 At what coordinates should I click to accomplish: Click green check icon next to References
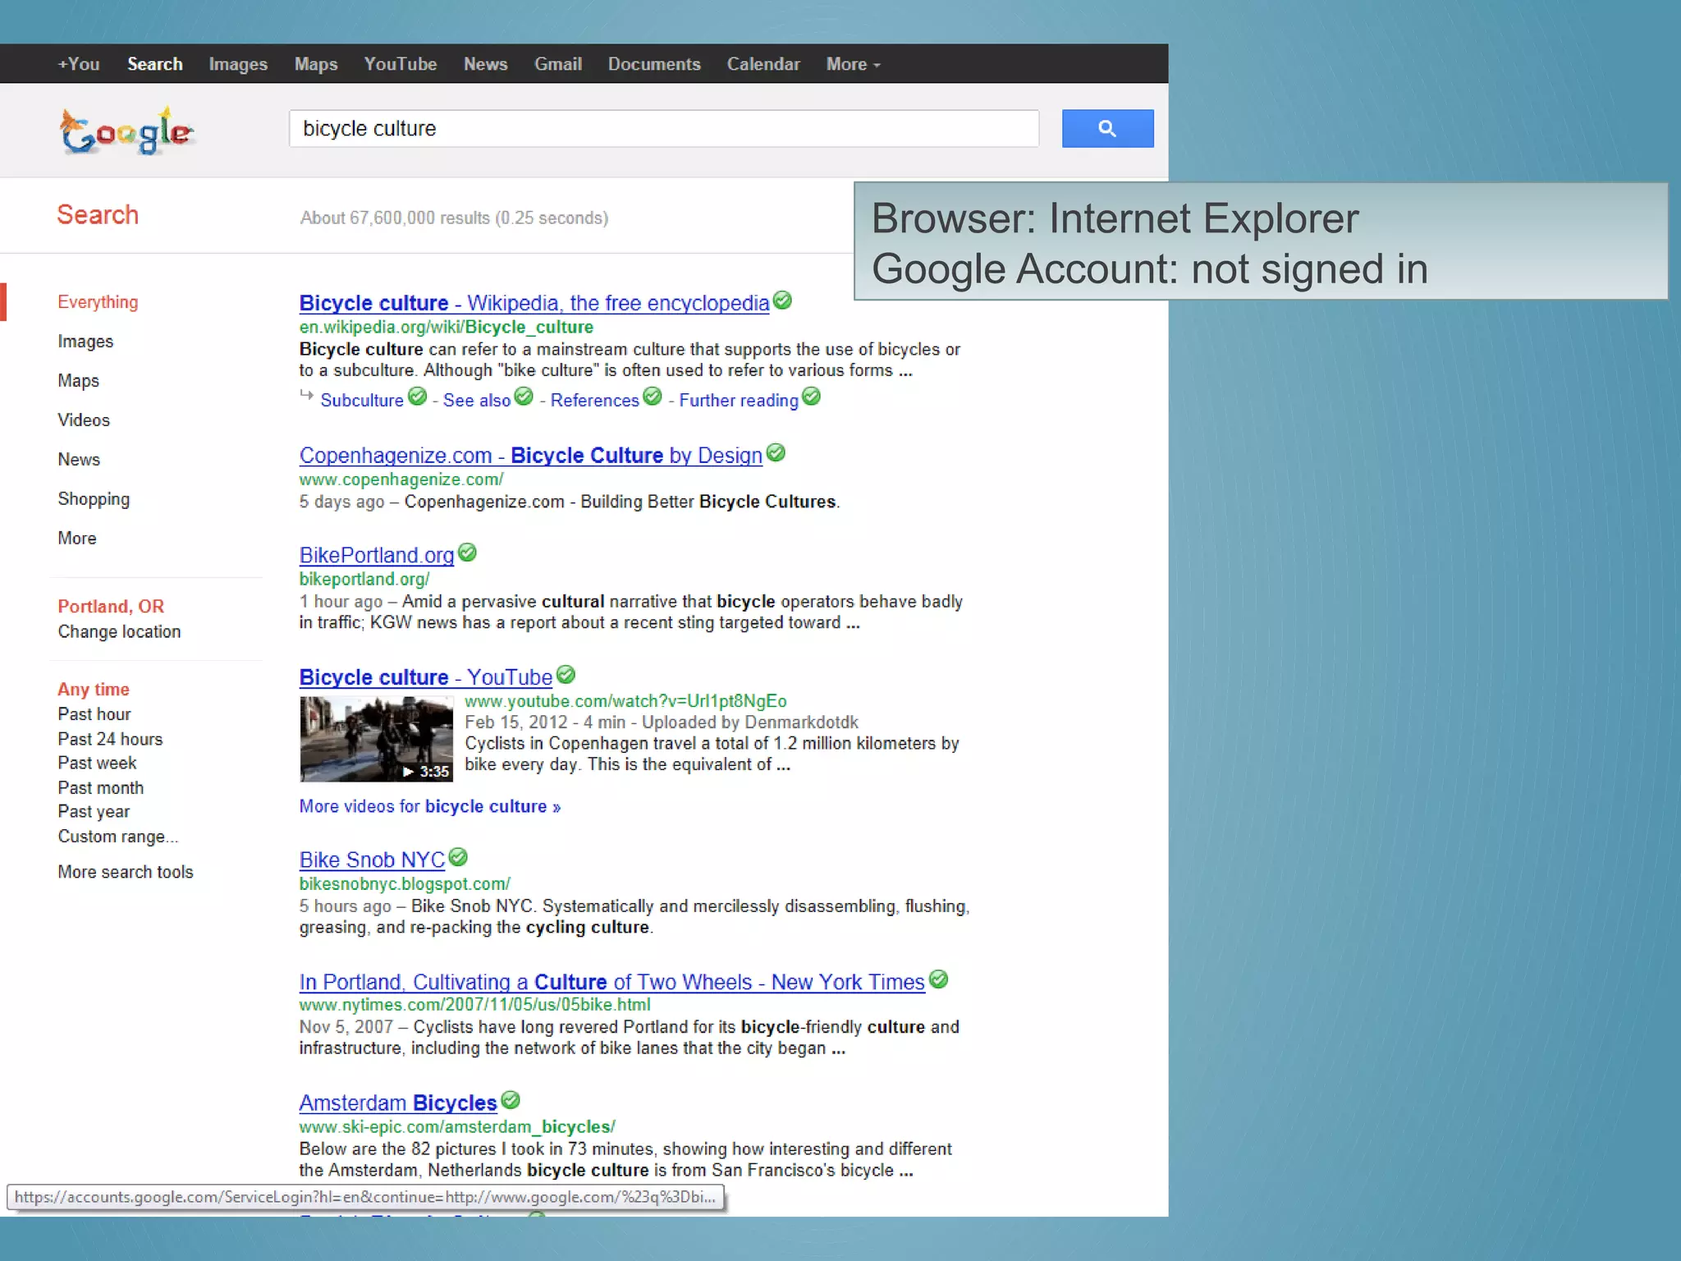click(653, 397)
